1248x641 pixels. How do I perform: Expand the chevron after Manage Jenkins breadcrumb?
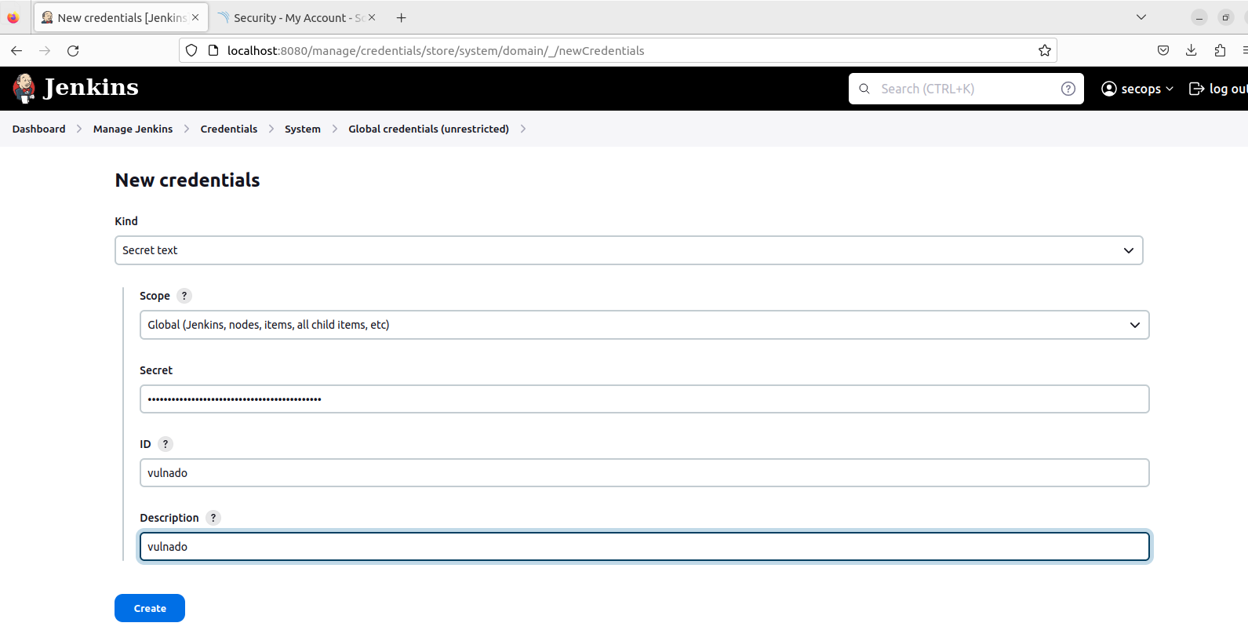187,129
